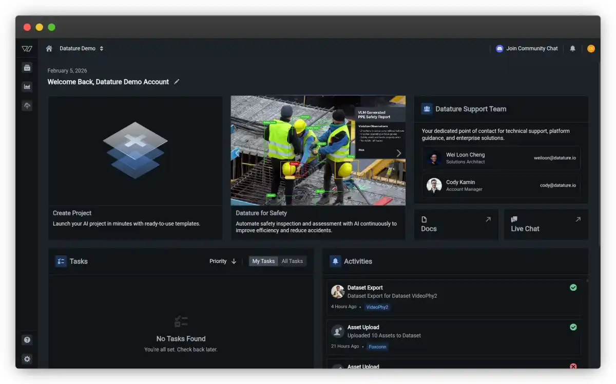Open Docs card

click(x=456, y=225)
